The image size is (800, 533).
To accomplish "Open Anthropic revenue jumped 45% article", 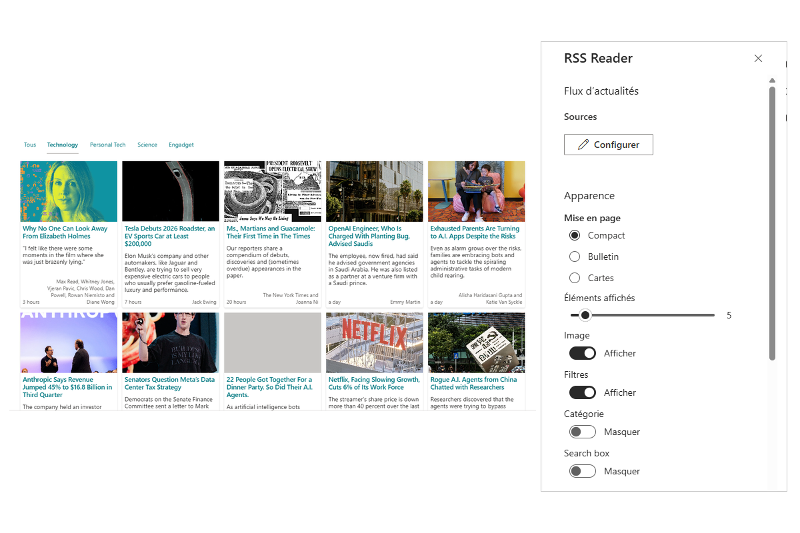I will pos(67,387).
